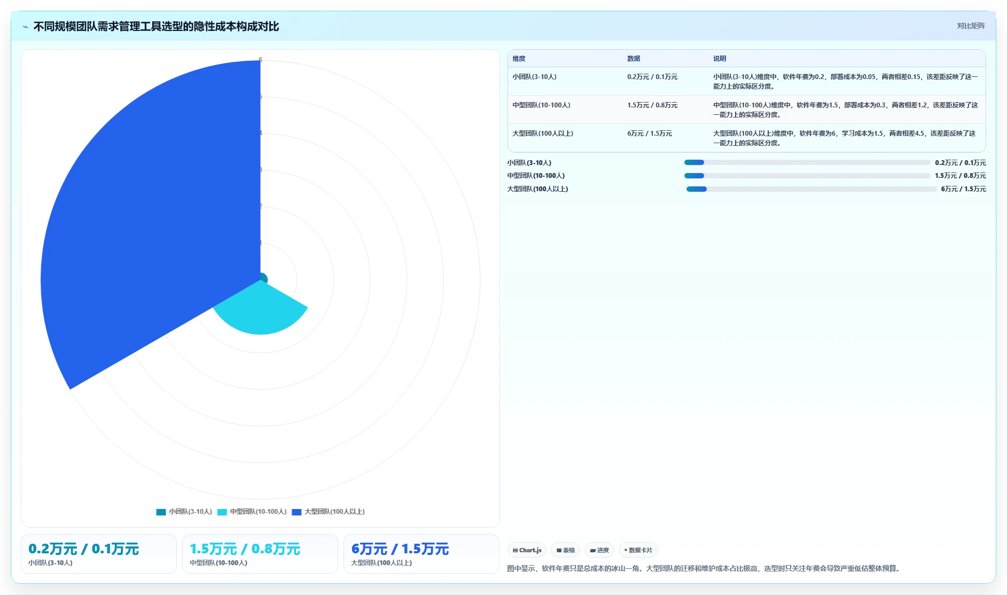Viewport: 1007px width, 595px height.
Task: Click the 中型团队 row description text
Action: 846,110
